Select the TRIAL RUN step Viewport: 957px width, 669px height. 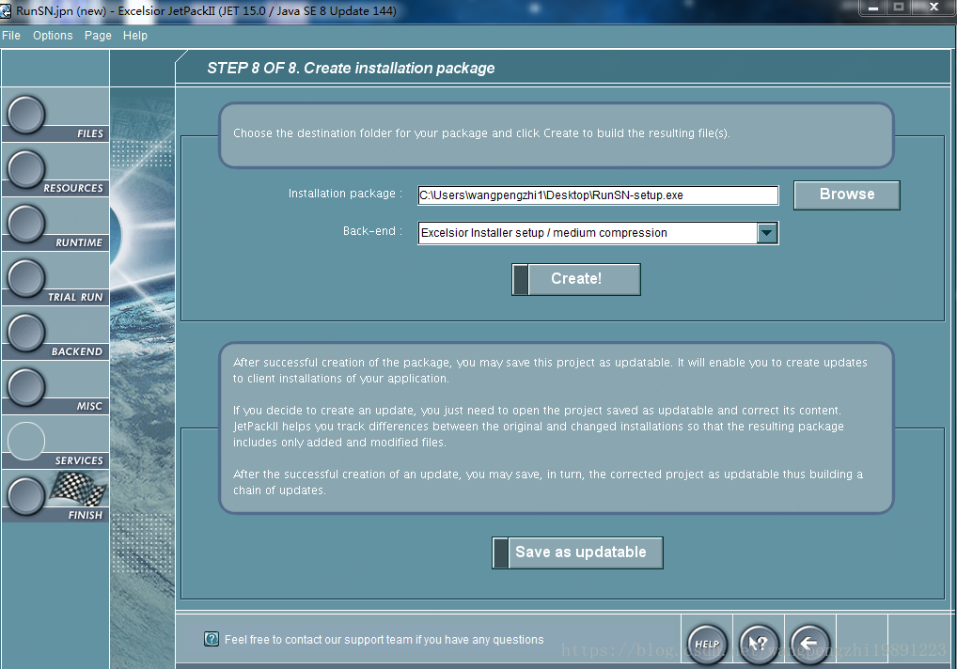pos(26,278)
